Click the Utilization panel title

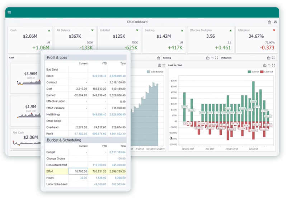tap(226, 58)
